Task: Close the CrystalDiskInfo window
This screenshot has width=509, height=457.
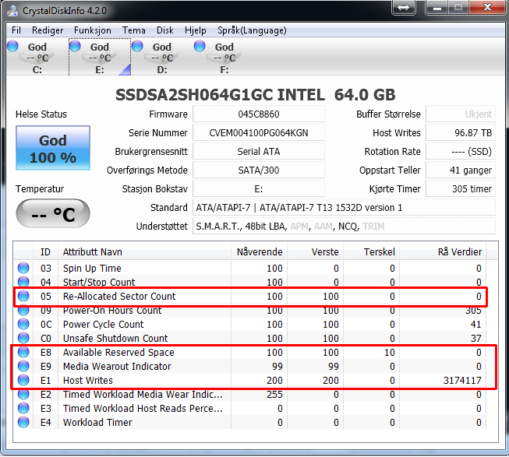Action: pyautogui.click(x=488, y=7)
